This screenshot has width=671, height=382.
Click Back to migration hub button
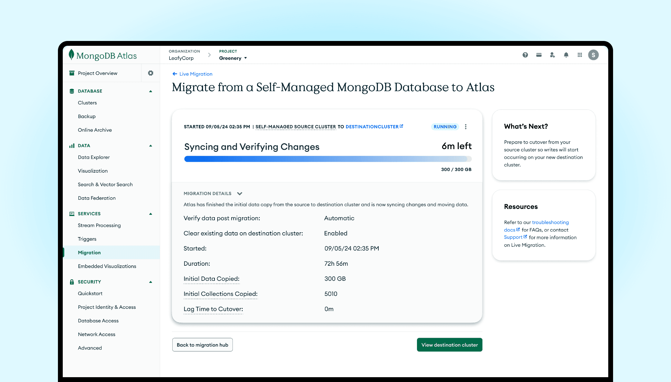202,345
